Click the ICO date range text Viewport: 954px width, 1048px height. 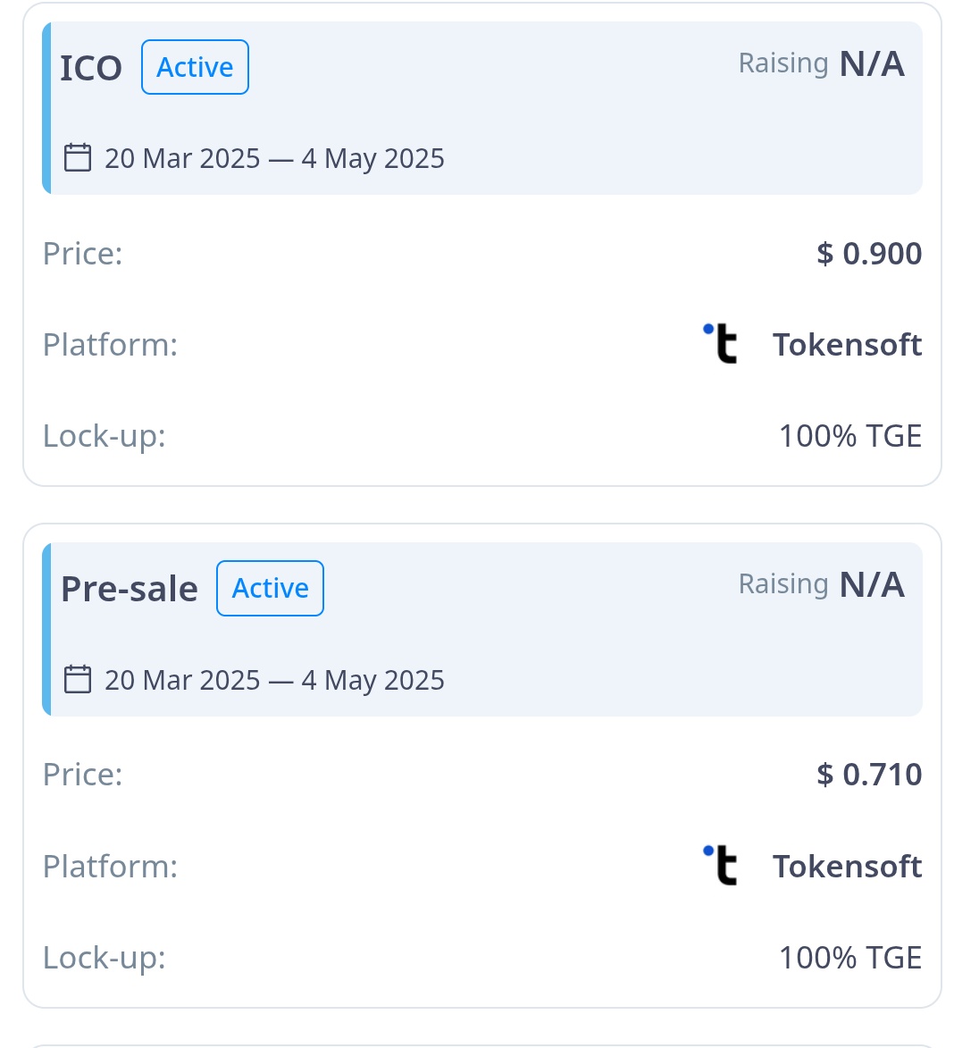coord(274,159)
